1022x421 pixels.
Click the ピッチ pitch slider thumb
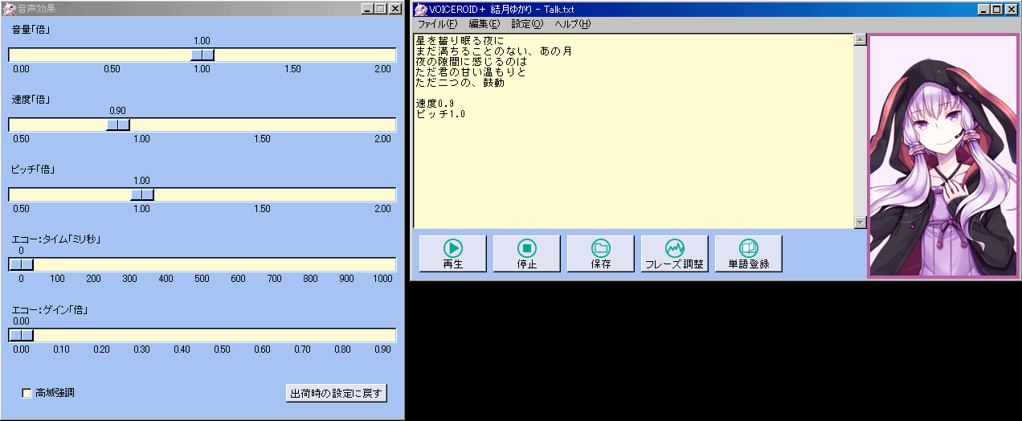tap(142, 194)
